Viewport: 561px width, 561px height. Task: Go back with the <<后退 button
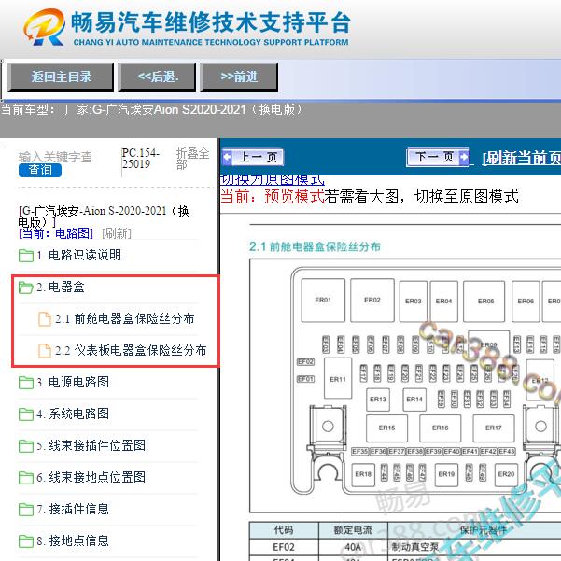pos(158,77)
